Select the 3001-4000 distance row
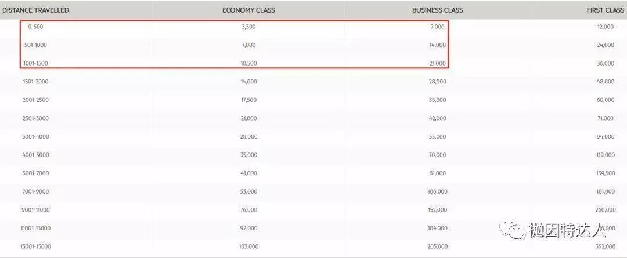This screenshot has width=627, height=258. click(313, 137)
